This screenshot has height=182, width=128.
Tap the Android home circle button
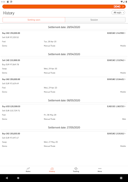point(18,178)
